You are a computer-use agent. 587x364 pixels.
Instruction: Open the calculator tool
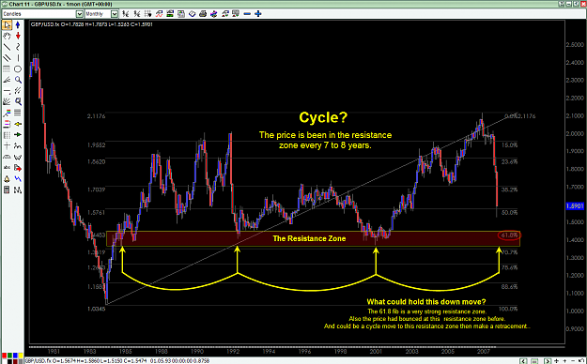tap(7, 190)
